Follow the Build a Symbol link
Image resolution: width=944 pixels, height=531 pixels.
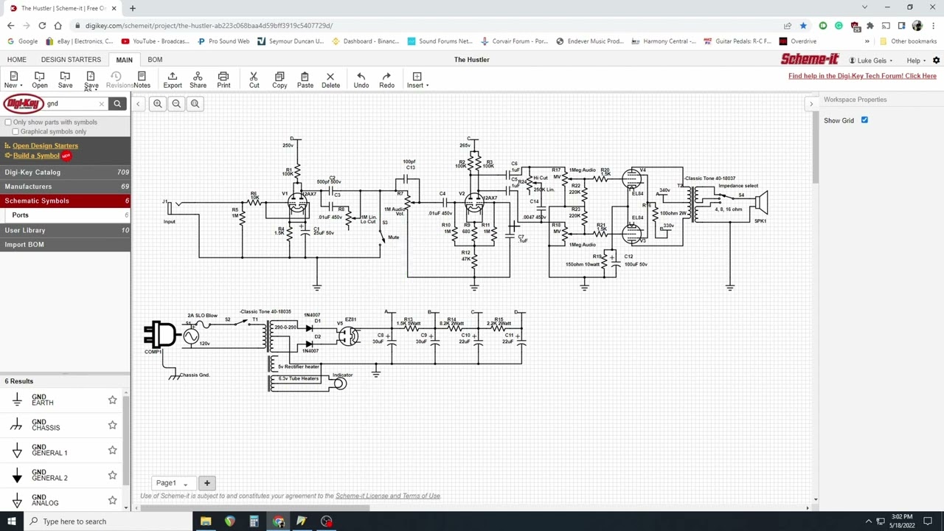click(x=36, y=156)
